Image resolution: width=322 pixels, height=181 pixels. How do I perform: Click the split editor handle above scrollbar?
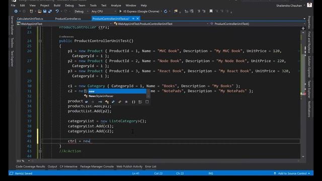303,28
